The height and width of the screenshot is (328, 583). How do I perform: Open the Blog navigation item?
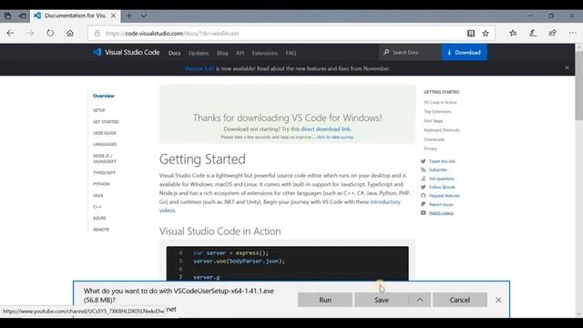pyautogui.click(x=222, y=53)
